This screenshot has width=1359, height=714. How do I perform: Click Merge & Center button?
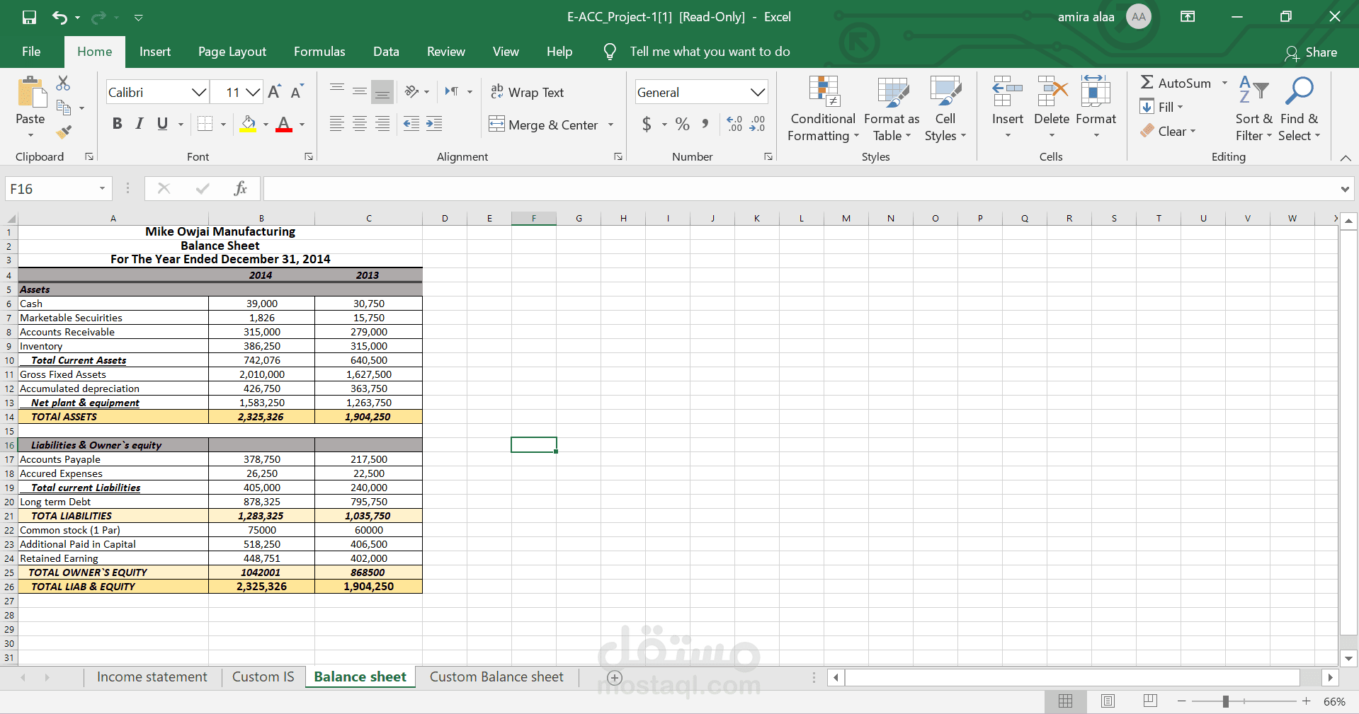(544, 125)
